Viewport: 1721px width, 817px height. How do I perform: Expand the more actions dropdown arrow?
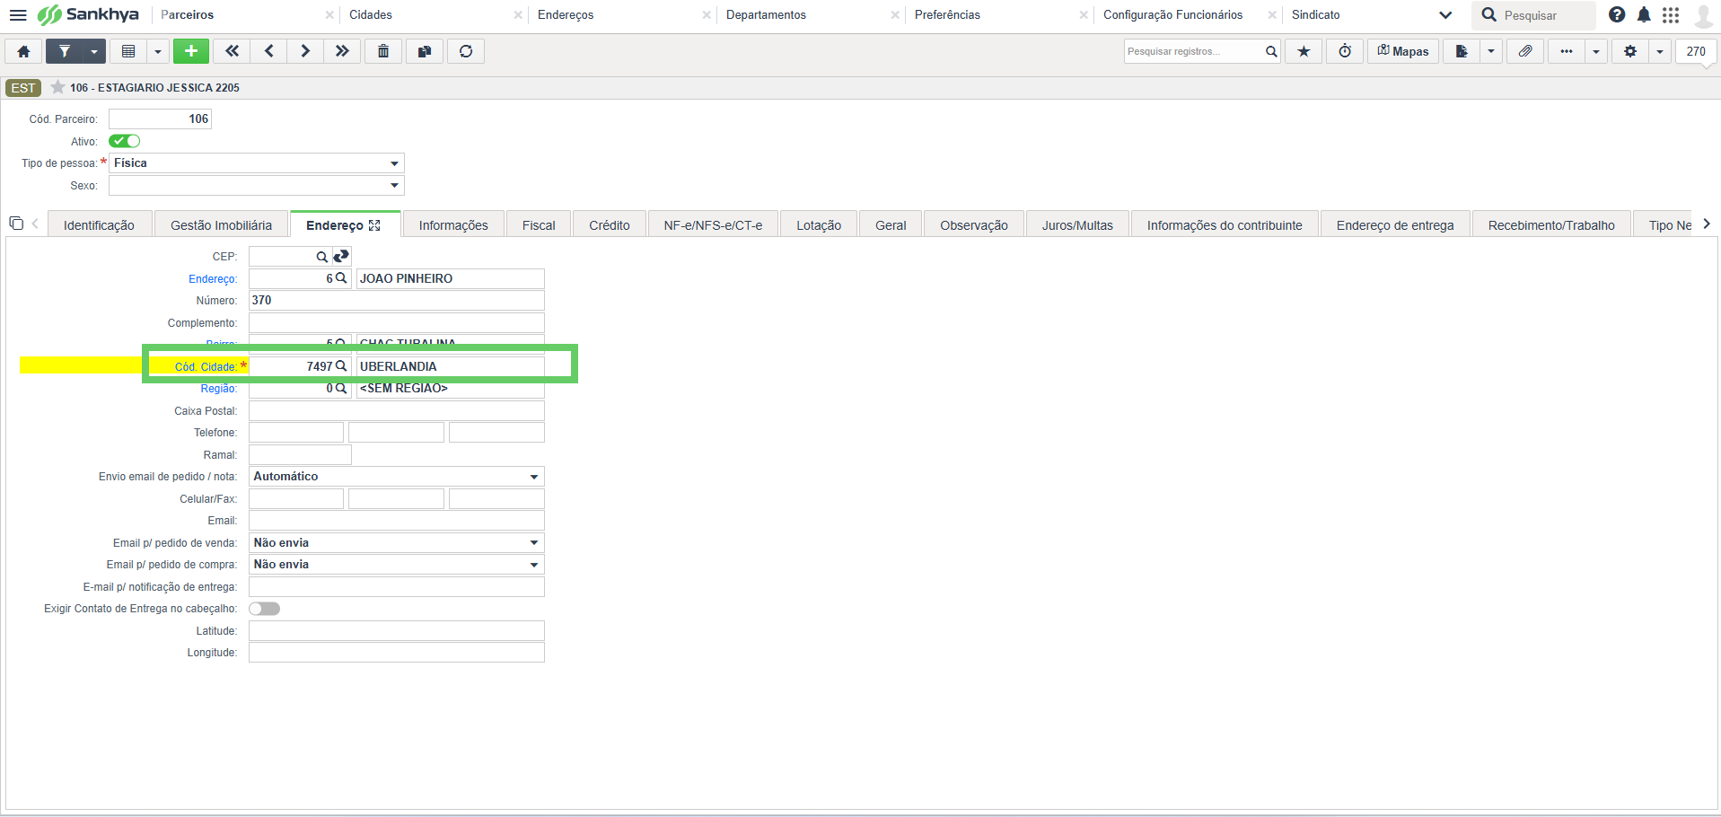pyautogui.click(x=1596, y=51)
